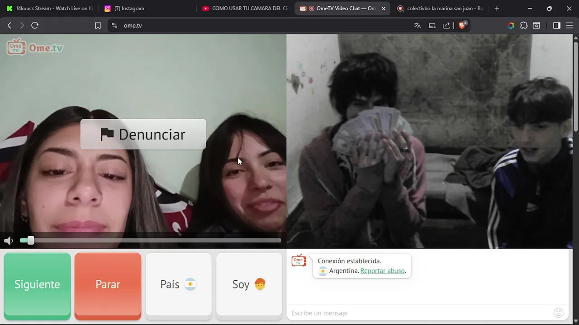Open Brave Shields lion icon
The image size is (579, 325).
pyautogui.click(x=462, y=25)
